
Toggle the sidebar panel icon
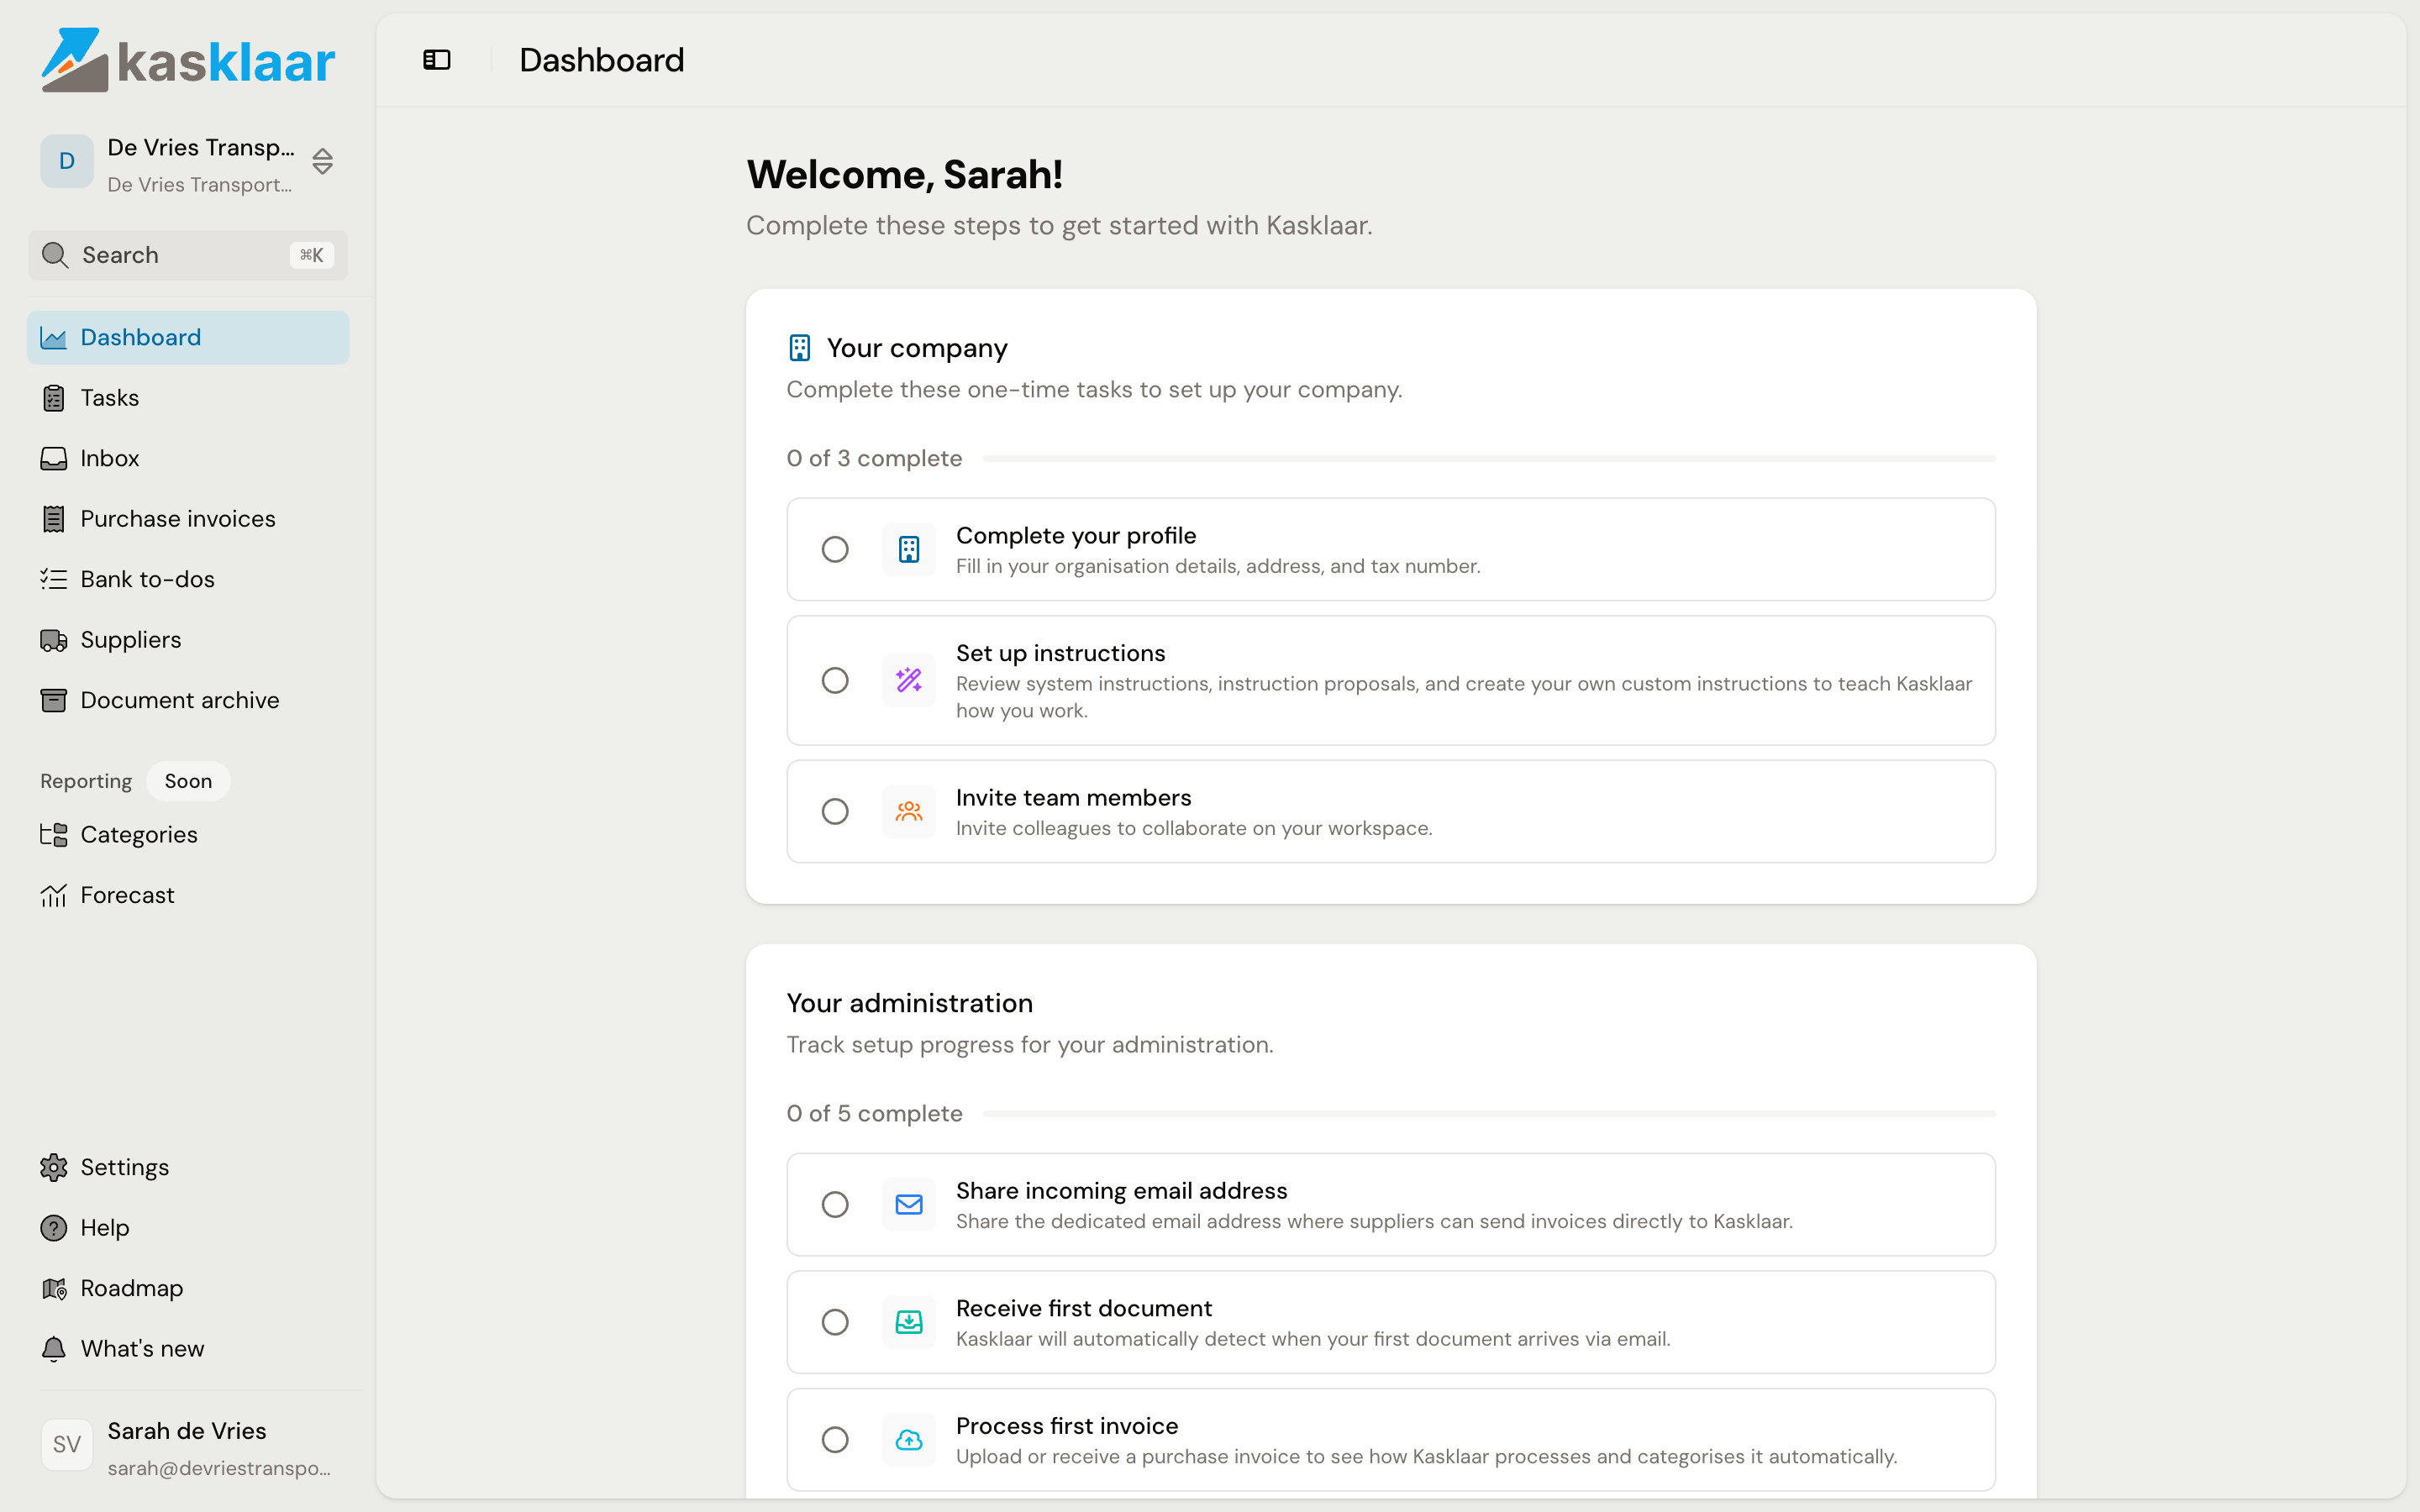click(x=437, y=60)
